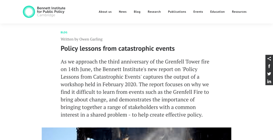The image size is (273, 140).
Task: Open the Publications menu item
Action: point(177,12)
